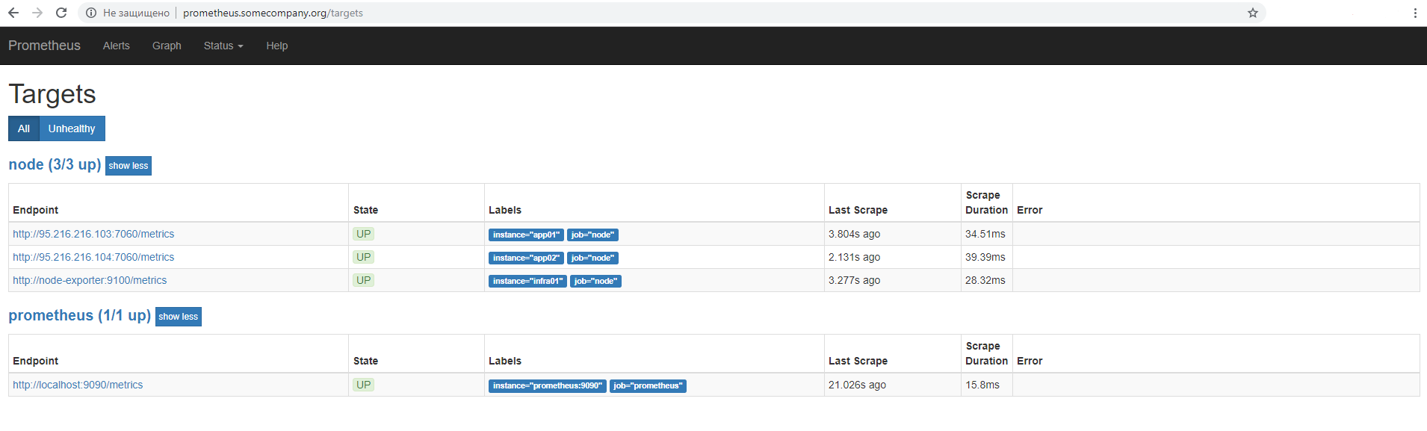The height and width of the screenshot is (431, 1427).
Task: Click the browser forward arrow
Action: tap(37, 13)
